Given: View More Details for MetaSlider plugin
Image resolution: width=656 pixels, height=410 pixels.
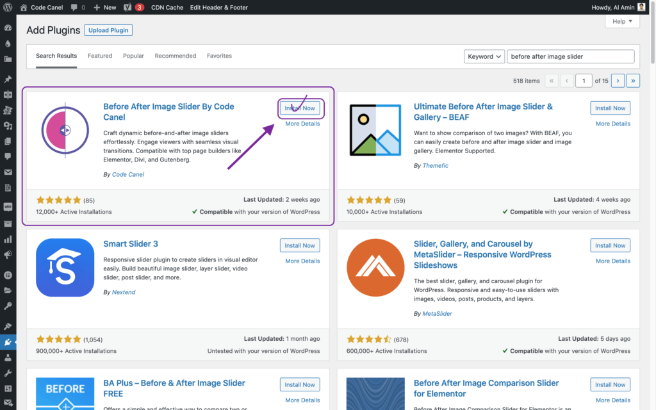Looking at the screenshot, I should coord(613,261).
